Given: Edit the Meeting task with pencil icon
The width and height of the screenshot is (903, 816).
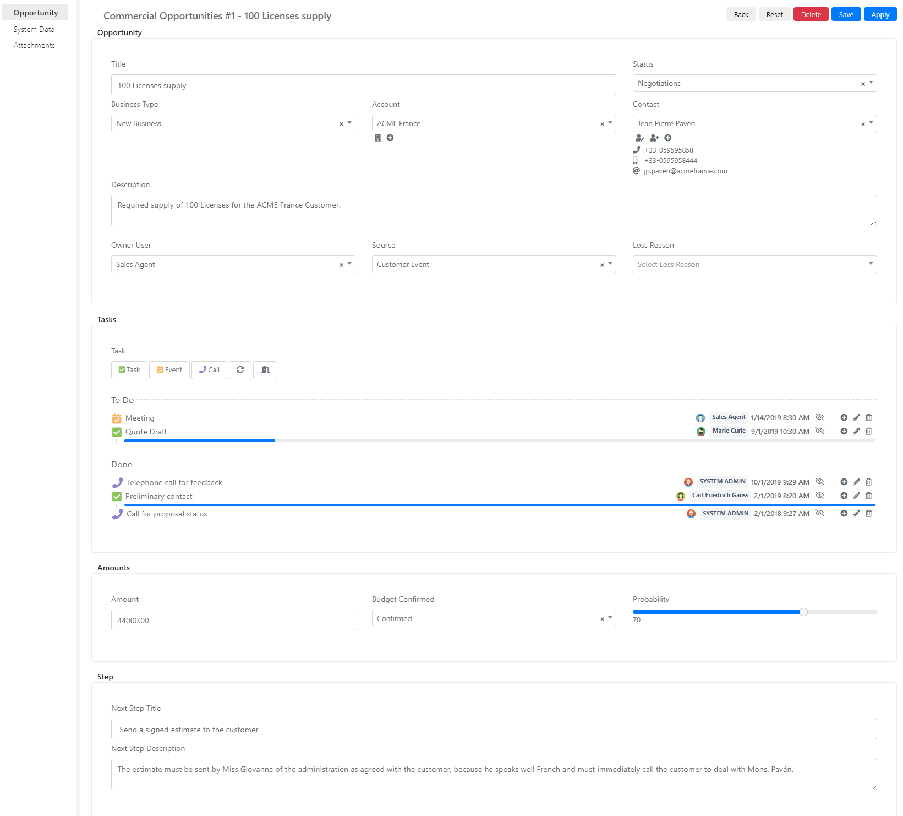Looking at the screenshot, I should pos(857,417).
